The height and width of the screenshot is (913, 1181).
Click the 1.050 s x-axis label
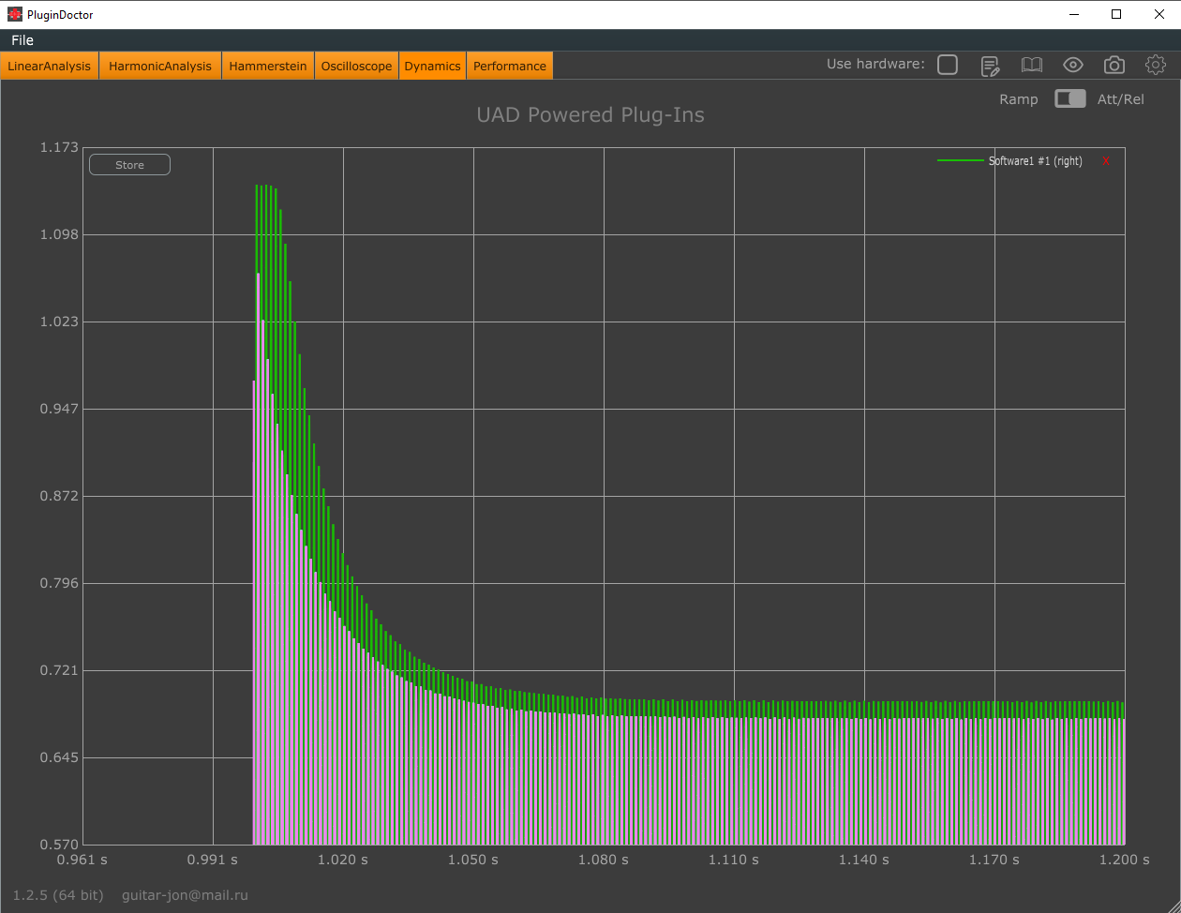click(x=472, y=859)
